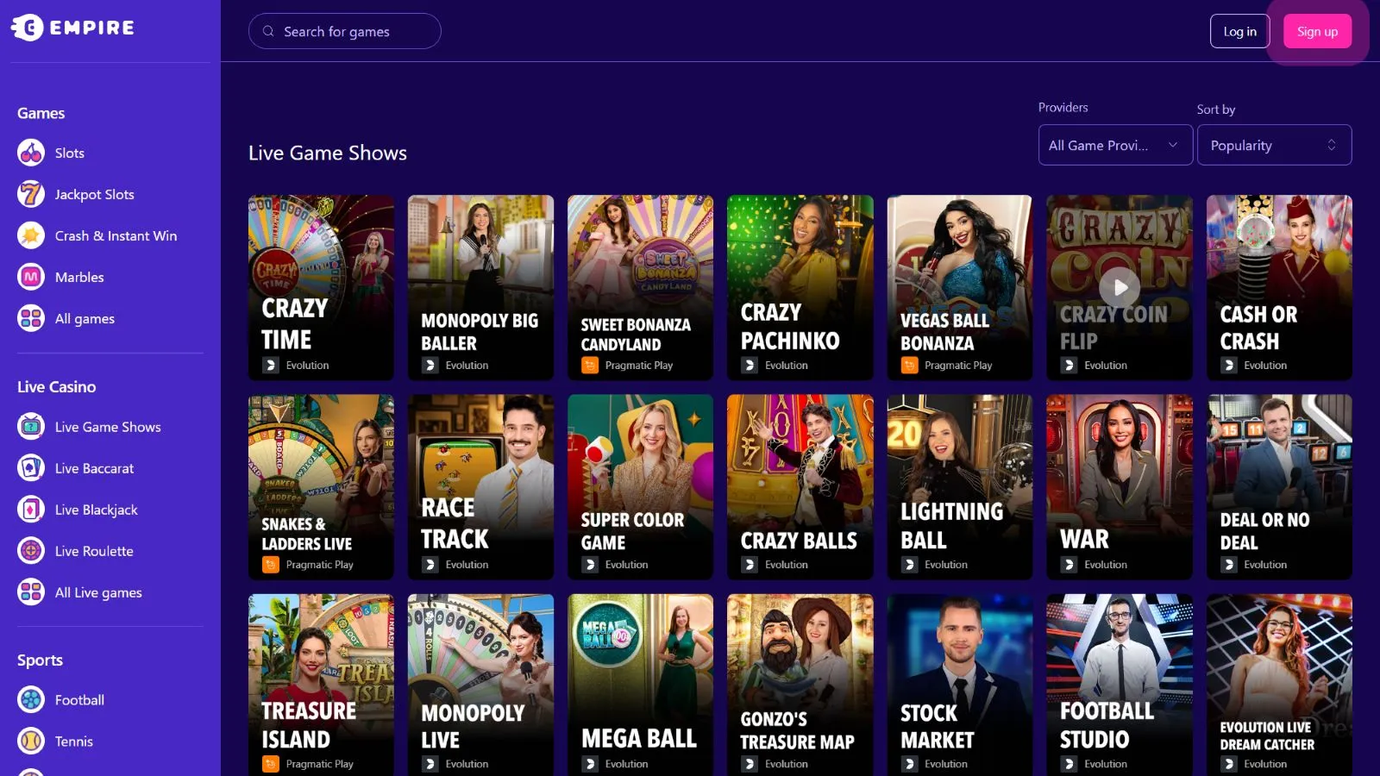Click the Slots cherry icon

click(31, 153)
